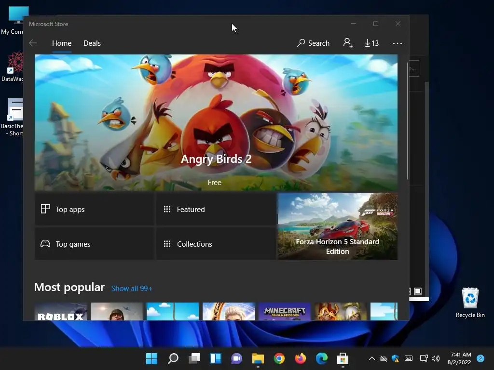This screenshot has width=494, height=370.
Task: Click the Featured dots icon
Action: (167, 209)
